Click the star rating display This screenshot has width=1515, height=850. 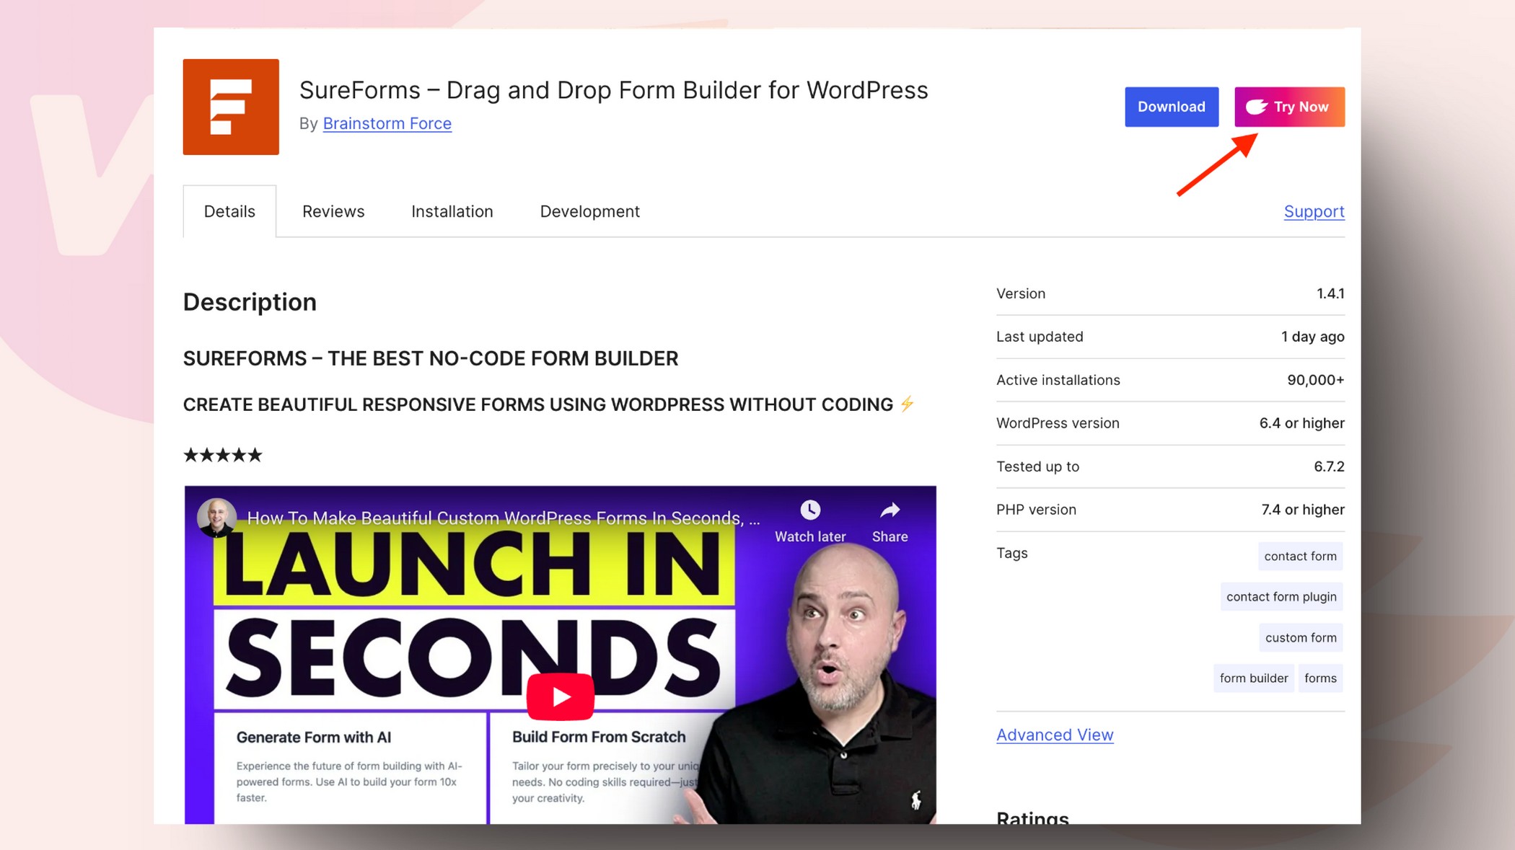click(x=221, y=455)
